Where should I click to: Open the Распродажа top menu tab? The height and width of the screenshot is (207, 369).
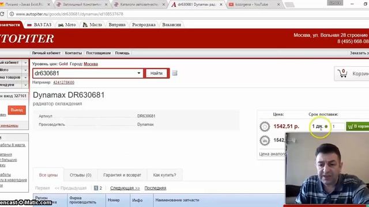tap(144, 25)
